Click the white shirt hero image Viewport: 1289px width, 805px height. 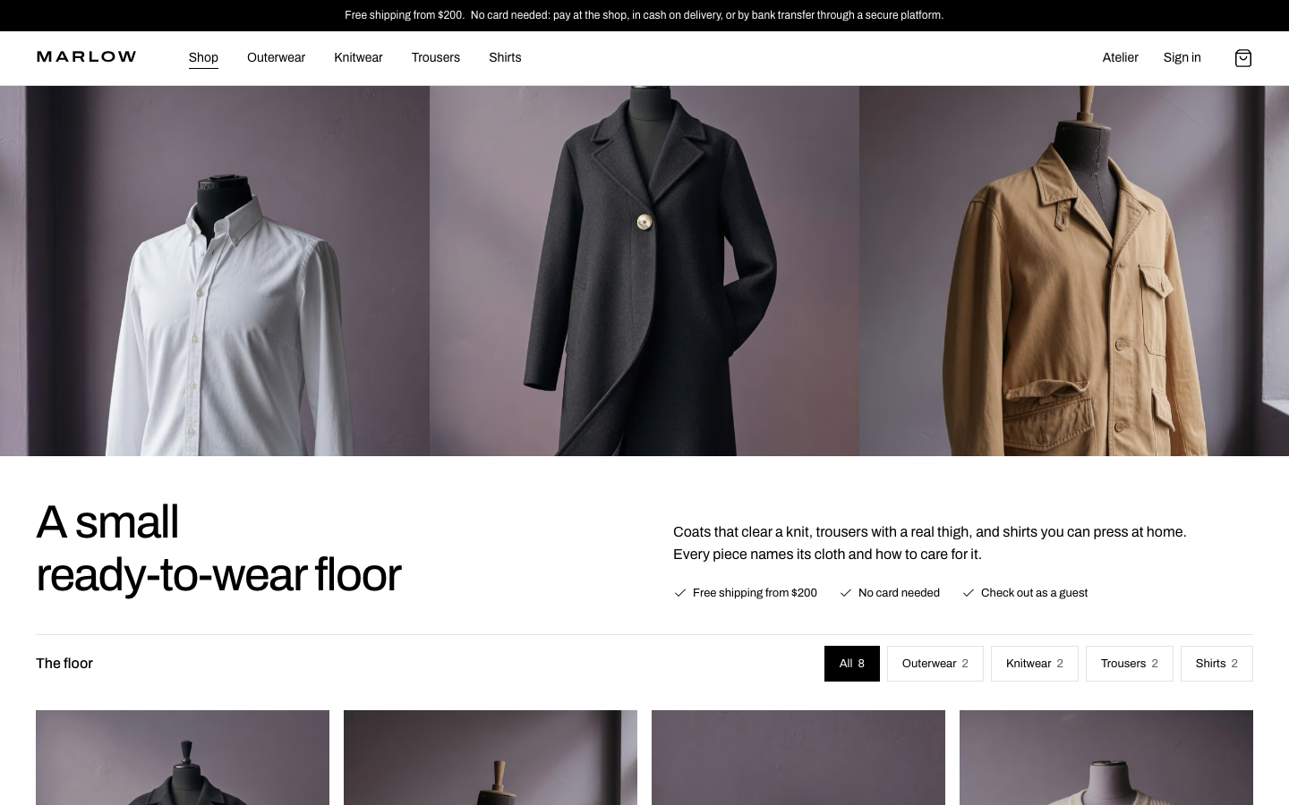pos(215,271)
